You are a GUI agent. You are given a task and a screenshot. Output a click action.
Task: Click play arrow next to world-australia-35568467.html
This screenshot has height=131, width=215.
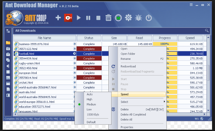tap(74, 87)
